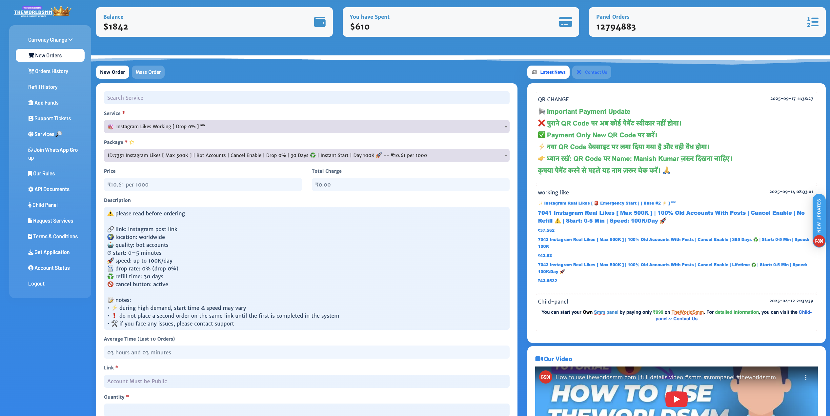This screenshot has width=830, height=416.
Task: Click the numbered list icon in Panel Orders
Action: pos(812,22)
